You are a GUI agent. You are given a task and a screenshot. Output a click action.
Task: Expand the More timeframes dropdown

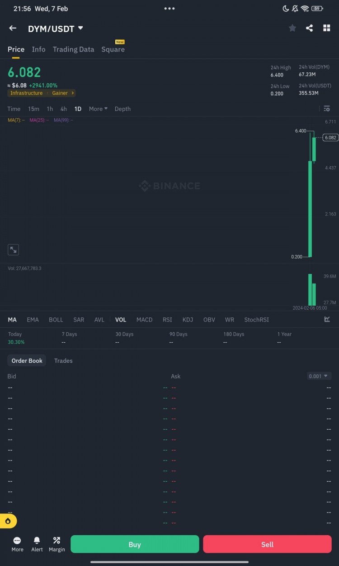point(98,109)
